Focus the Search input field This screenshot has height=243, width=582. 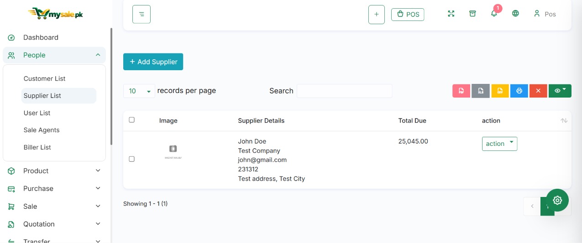coord(344,91)
